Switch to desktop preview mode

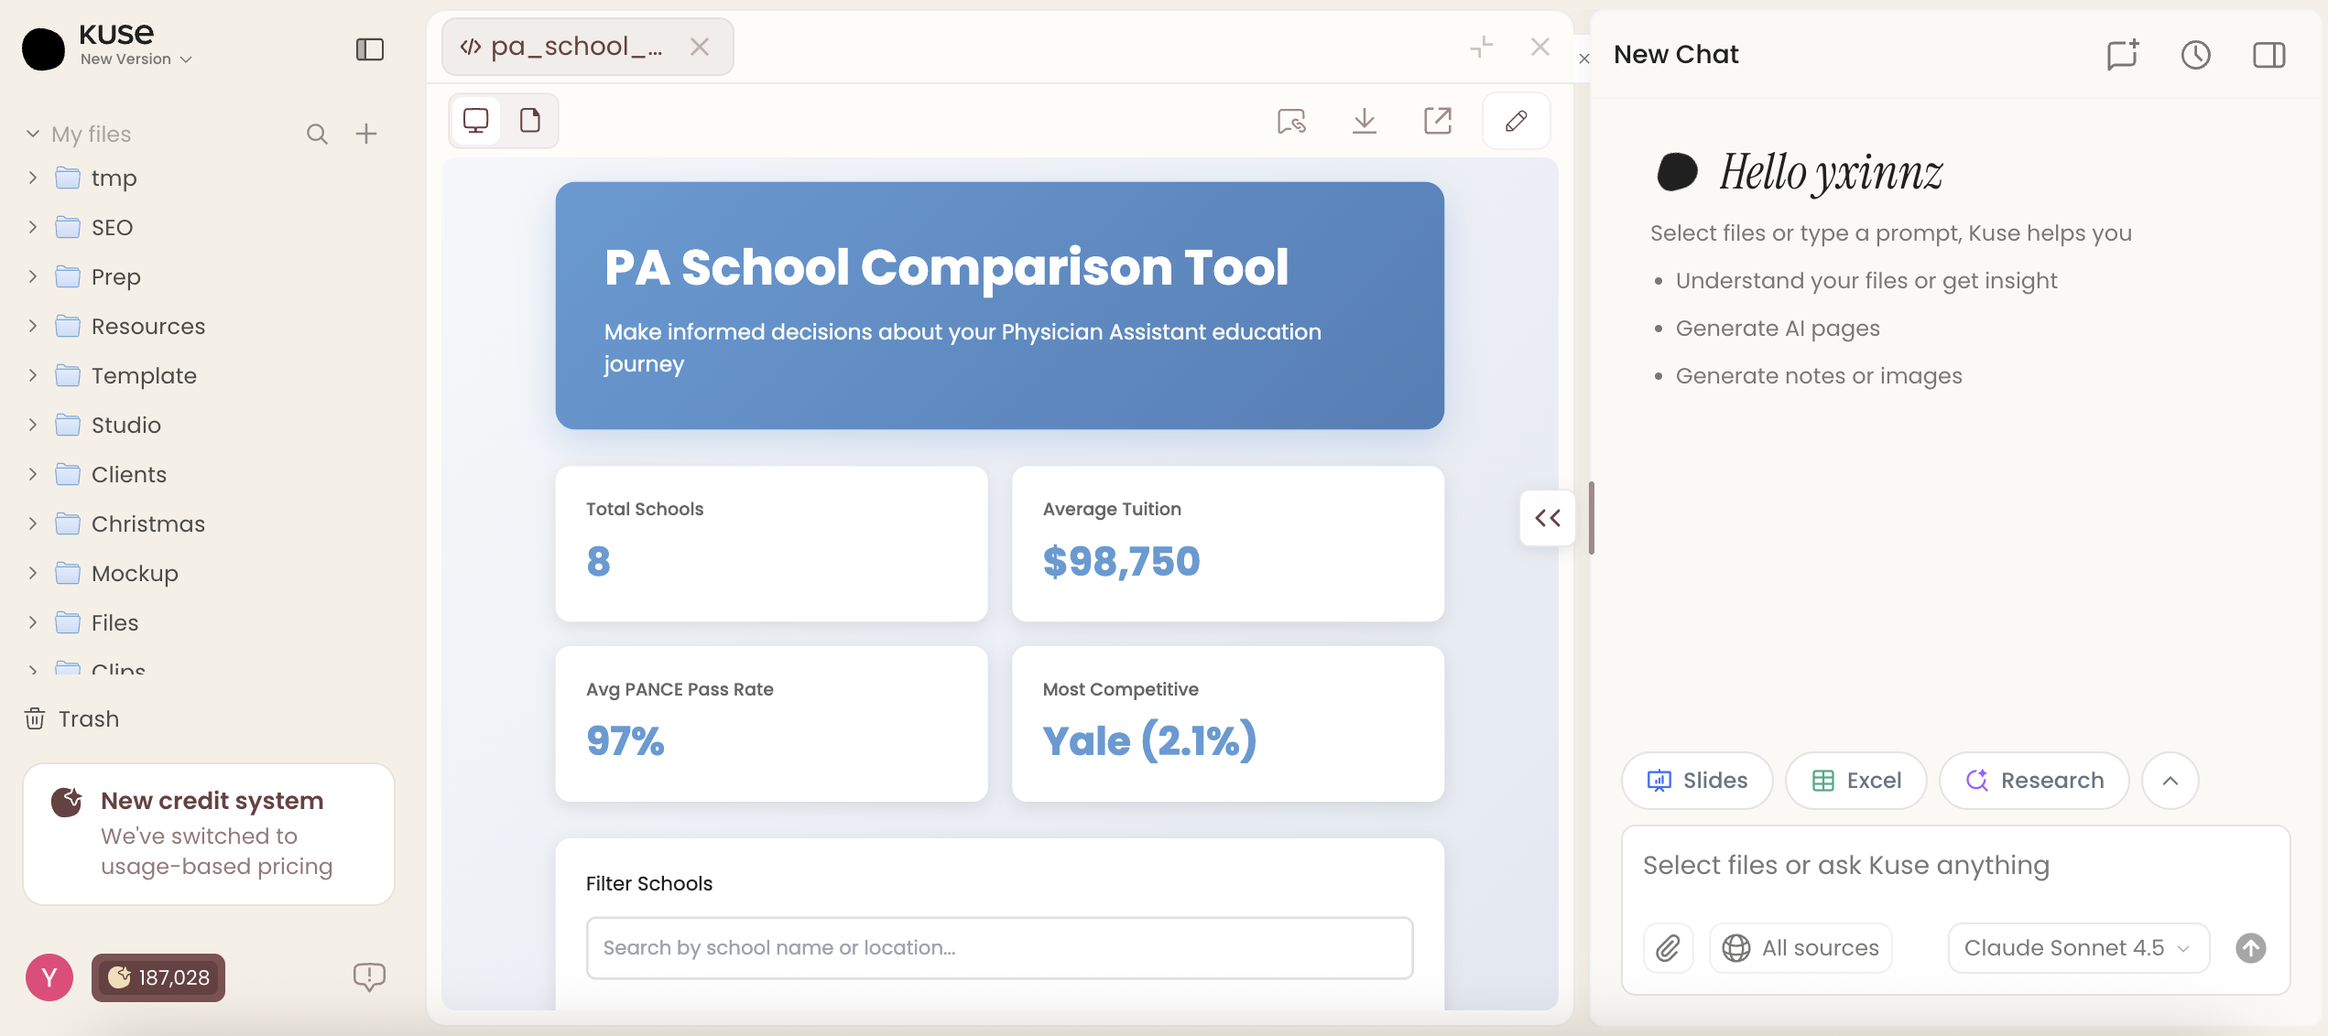click(x=476, y=121)
